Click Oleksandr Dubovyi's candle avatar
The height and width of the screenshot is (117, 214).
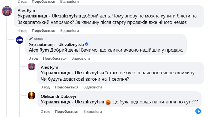tap(31, 96)
